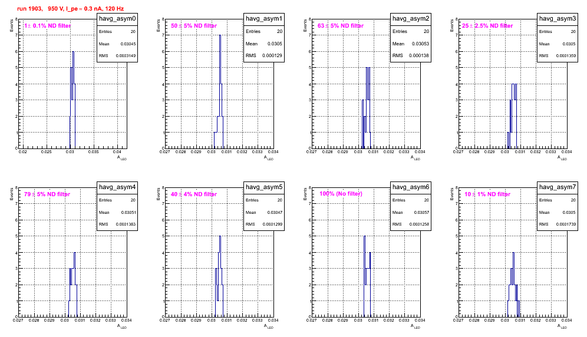
Task: Click the histogram peak in havg_asym5 plot
Action: pyautogui.click(x=220, y=236)
